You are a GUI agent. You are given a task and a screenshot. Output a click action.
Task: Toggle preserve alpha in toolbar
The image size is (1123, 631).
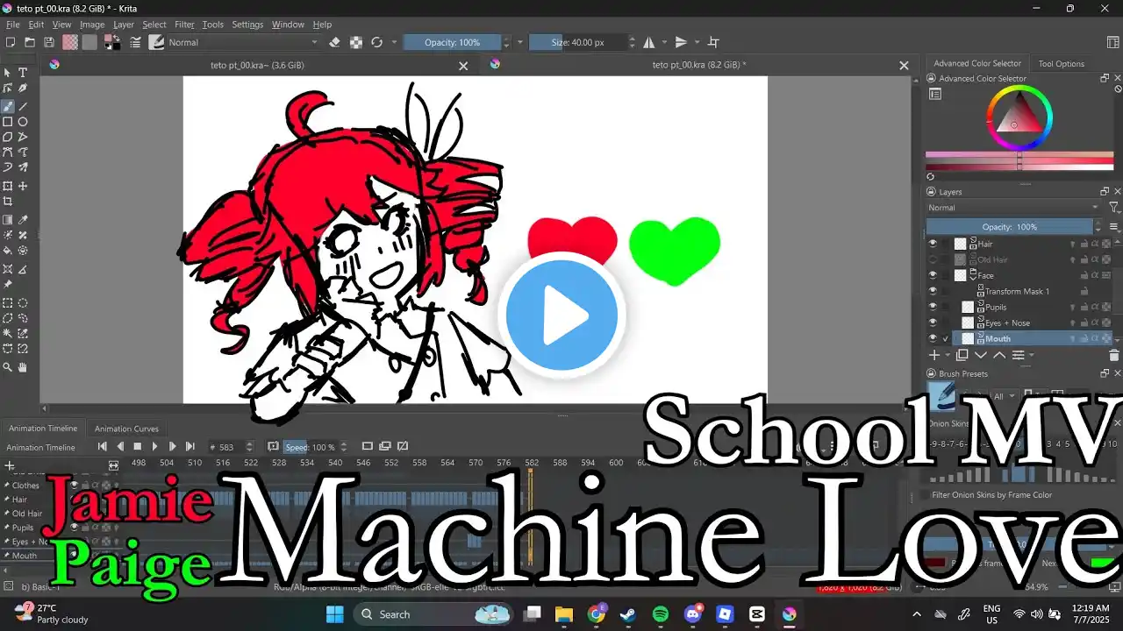tap(355, 42)
